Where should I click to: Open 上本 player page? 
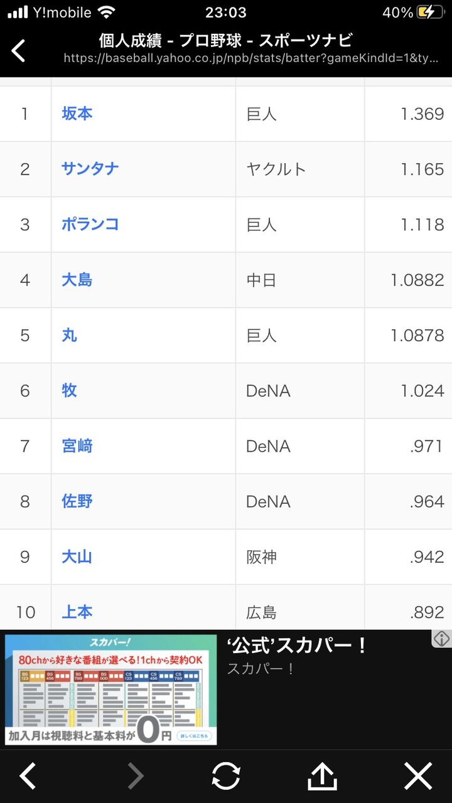tap(77, 612)
